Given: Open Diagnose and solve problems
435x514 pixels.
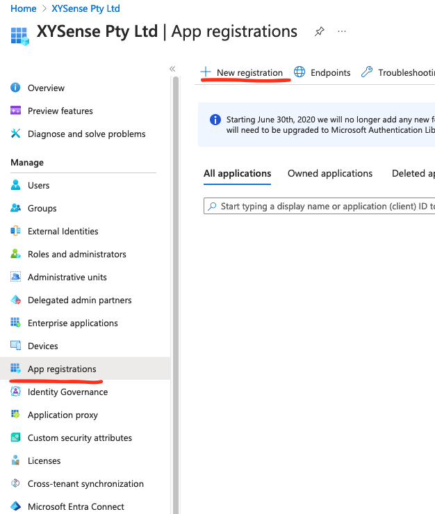Looking at the screenshot, I should tap(86, 134).
